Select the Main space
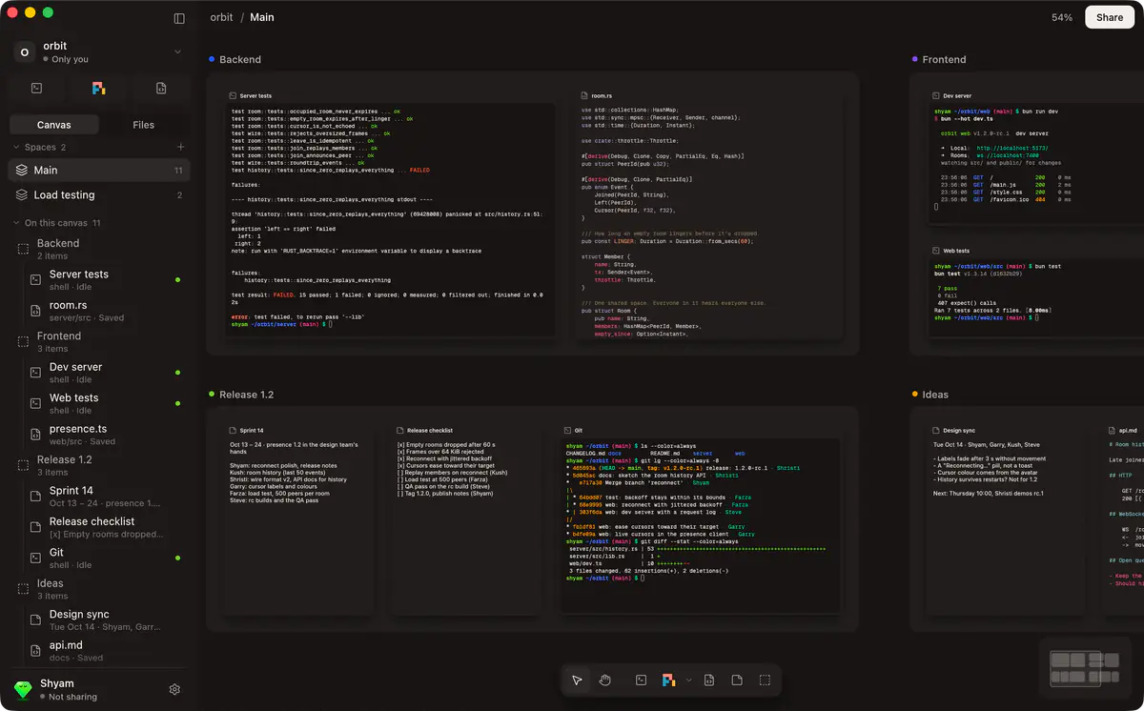This screenshot has height=711, width=1144. click(99, 171)
